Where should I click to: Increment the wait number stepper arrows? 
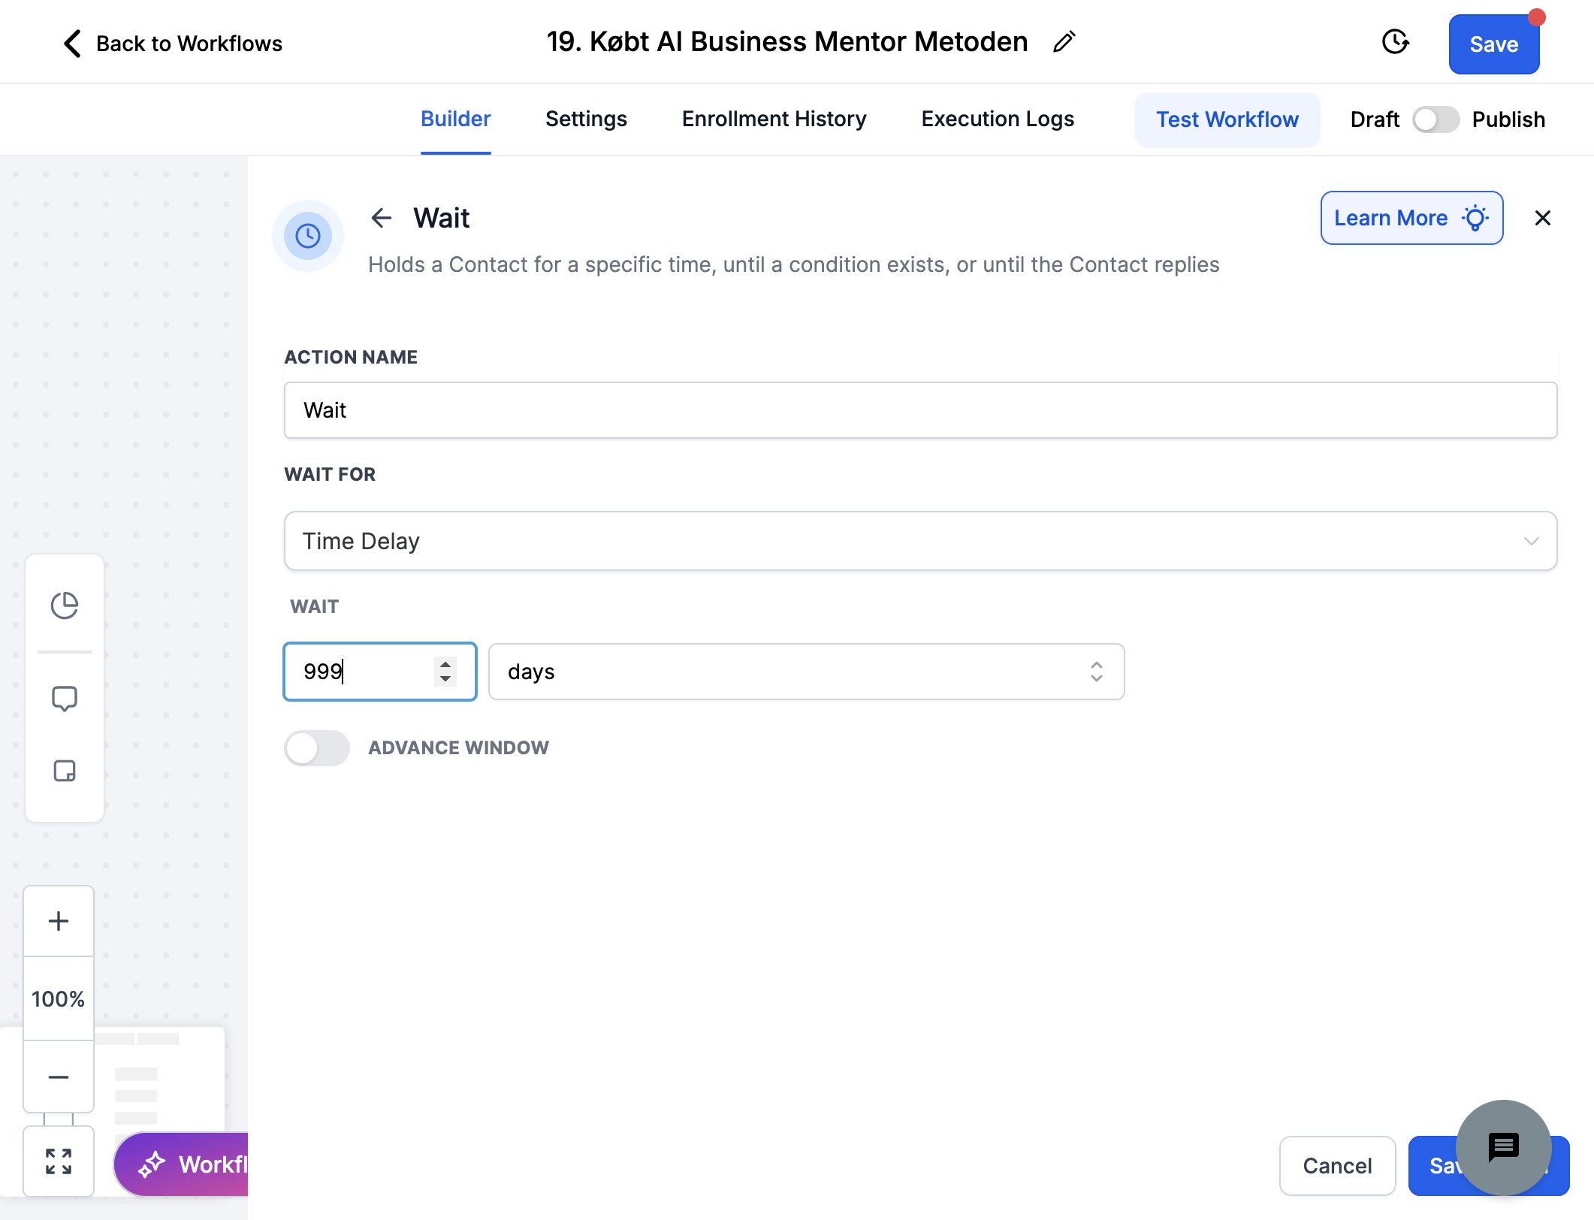[445, 664]
